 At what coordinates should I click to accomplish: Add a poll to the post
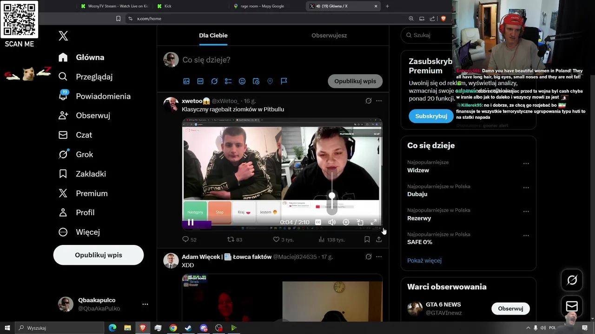228,81
